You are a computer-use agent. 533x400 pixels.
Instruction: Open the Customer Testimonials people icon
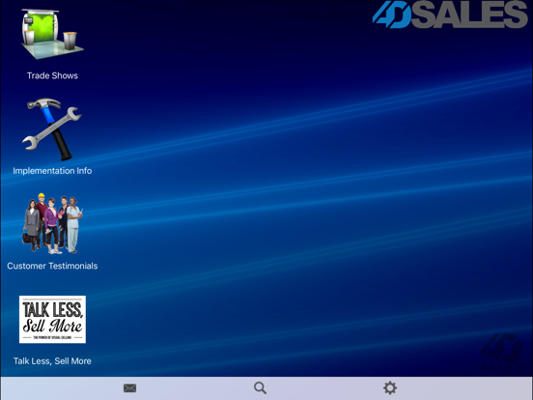pos(53,223)
